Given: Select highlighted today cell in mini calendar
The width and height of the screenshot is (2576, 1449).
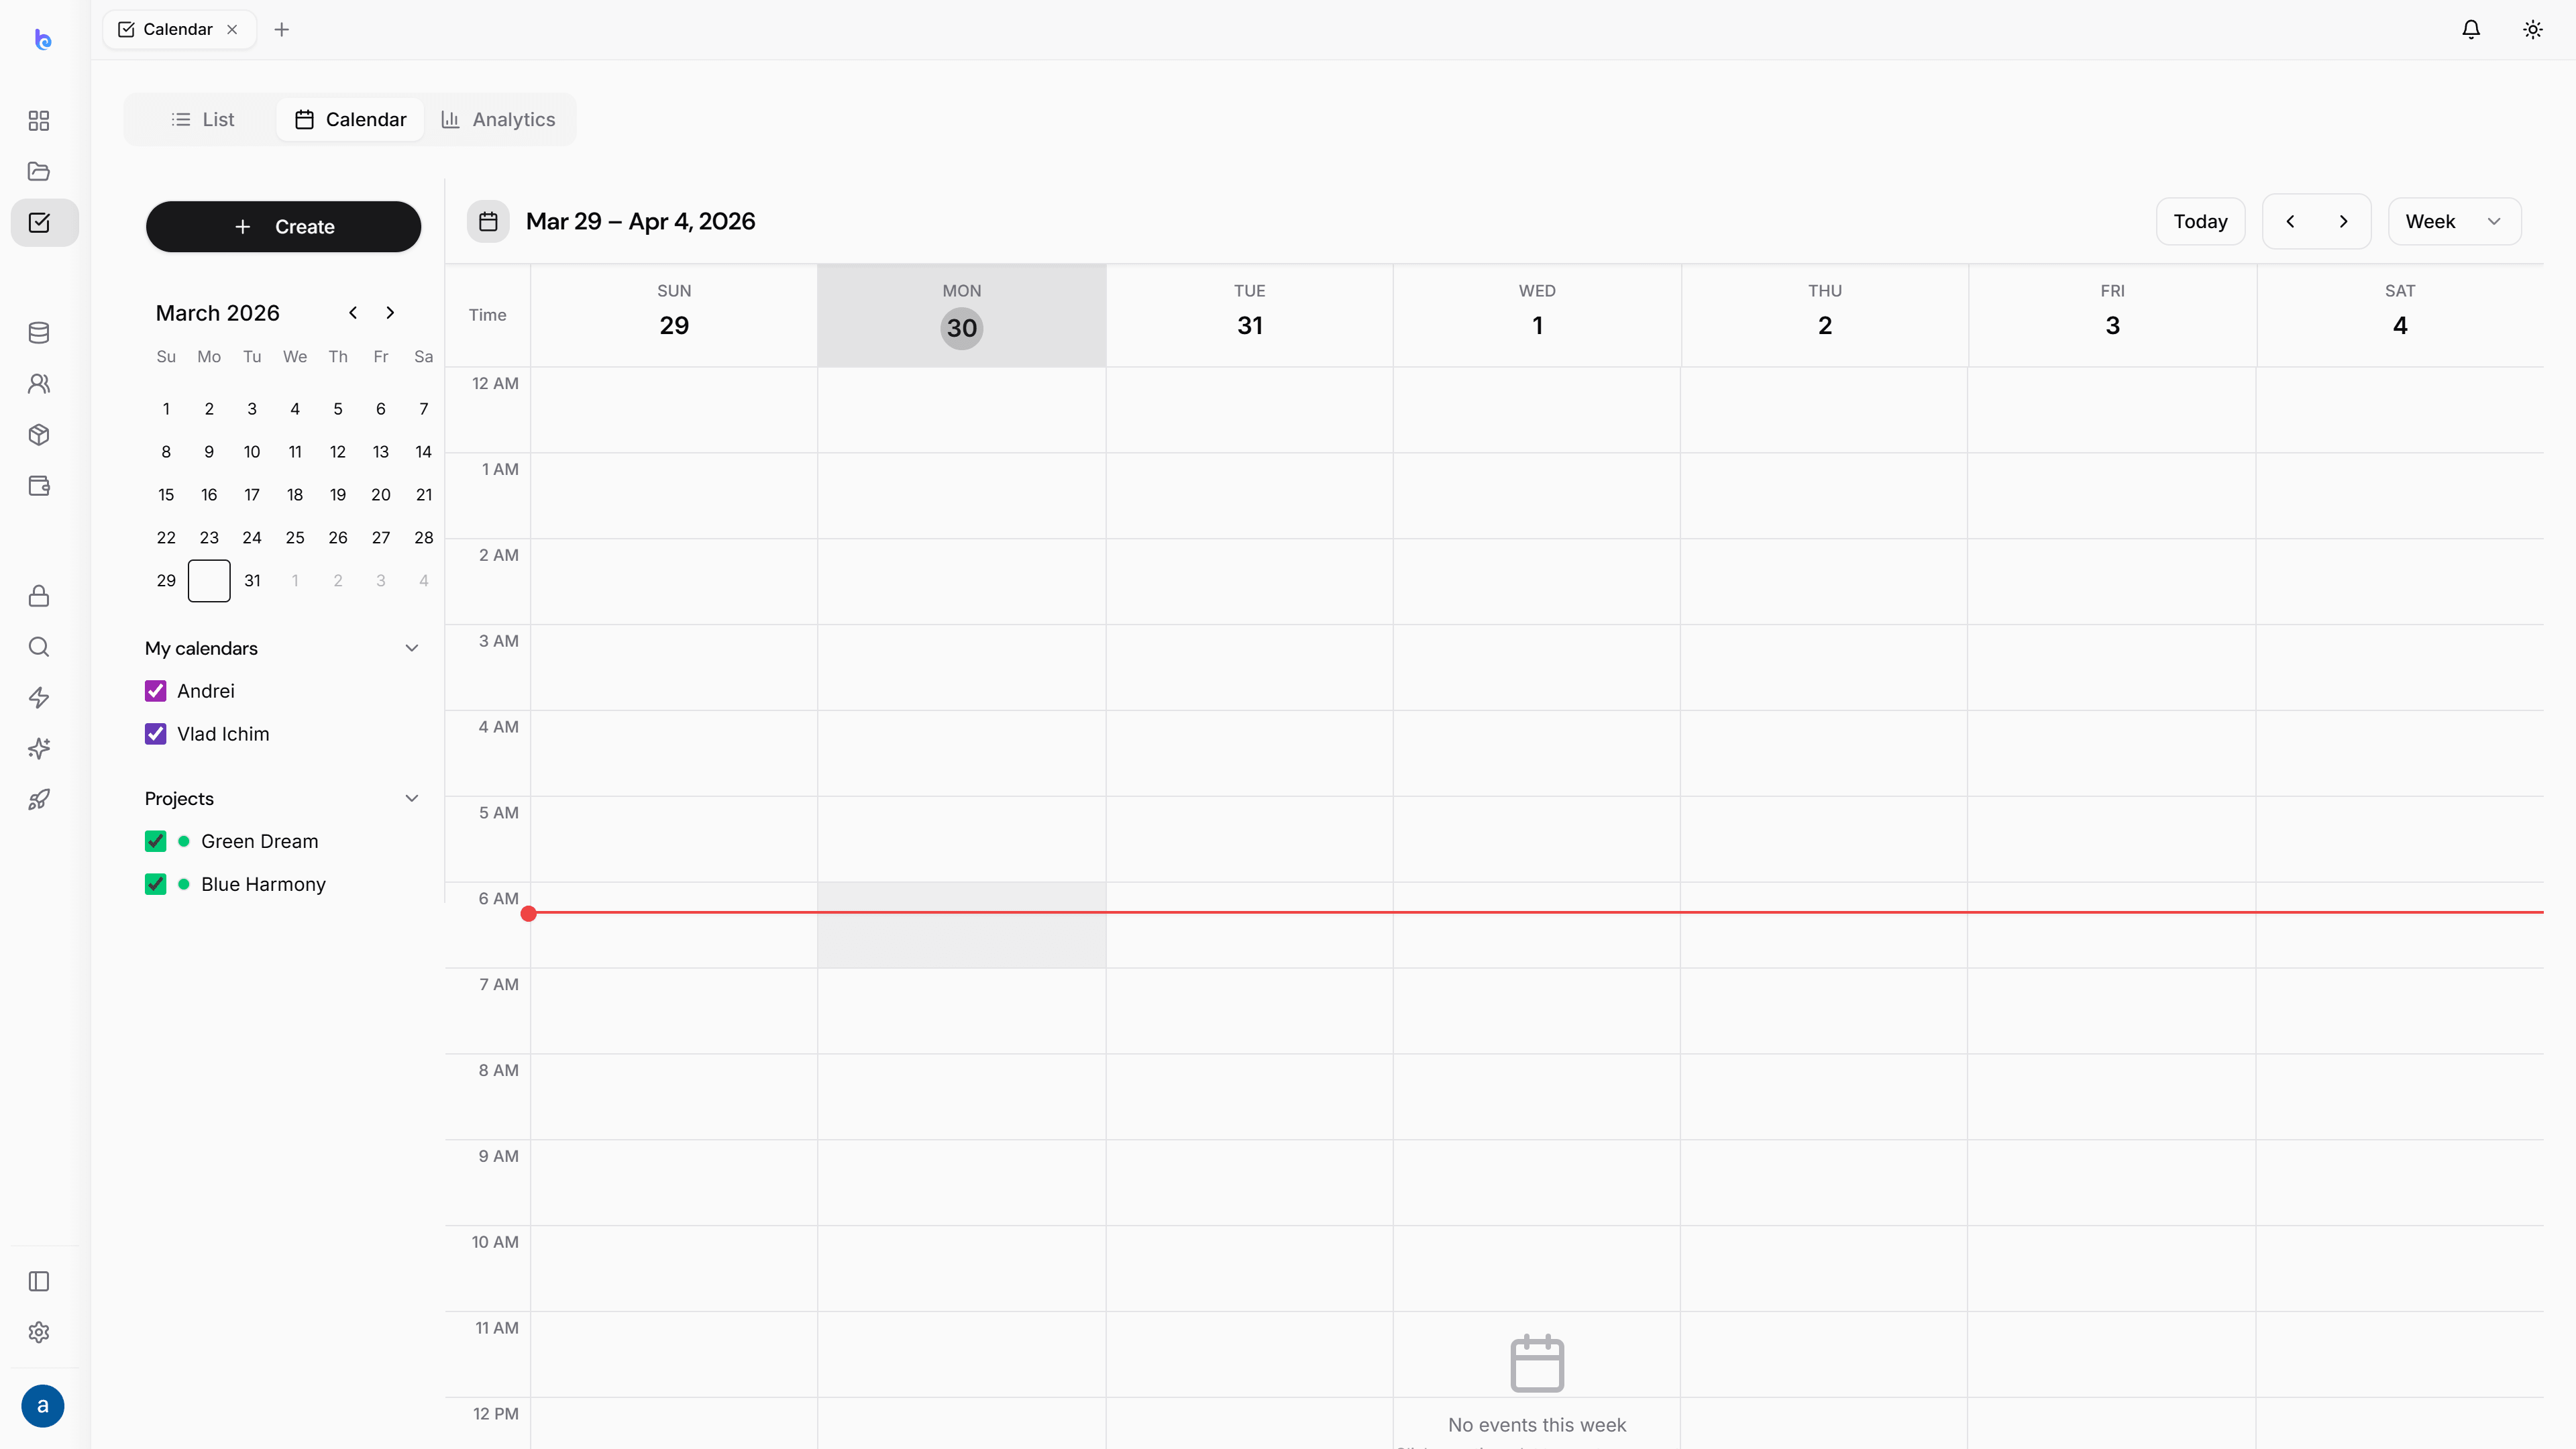Looking at the screenshot, I should tap(209, 581).
